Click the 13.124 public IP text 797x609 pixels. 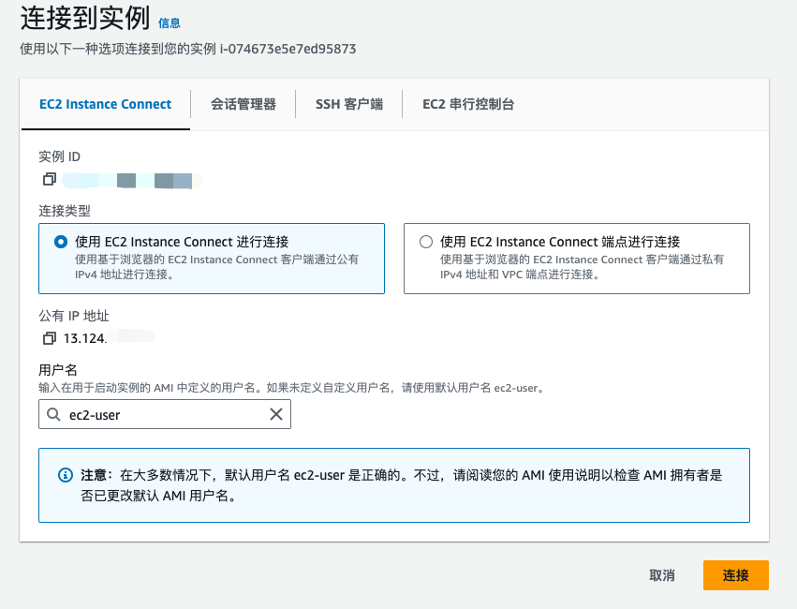(x=86, y=337)
